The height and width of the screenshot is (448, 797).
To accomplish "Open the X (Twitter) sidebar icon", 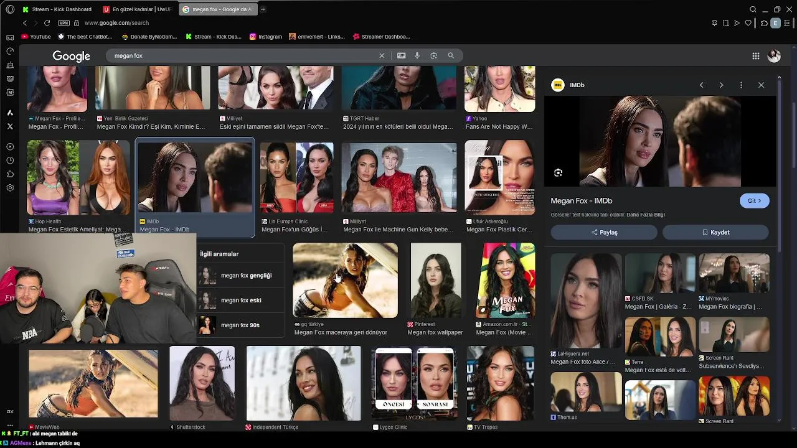I will 10,126.
